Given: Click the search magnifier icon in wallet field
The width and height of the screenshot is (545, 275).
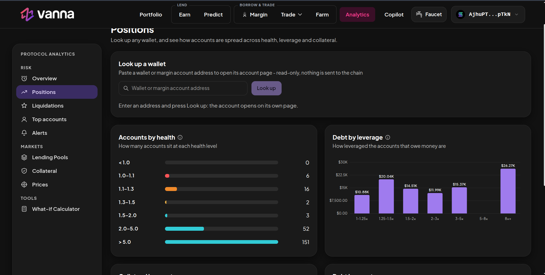Looking at the screenshot, I should pos(126,88).
